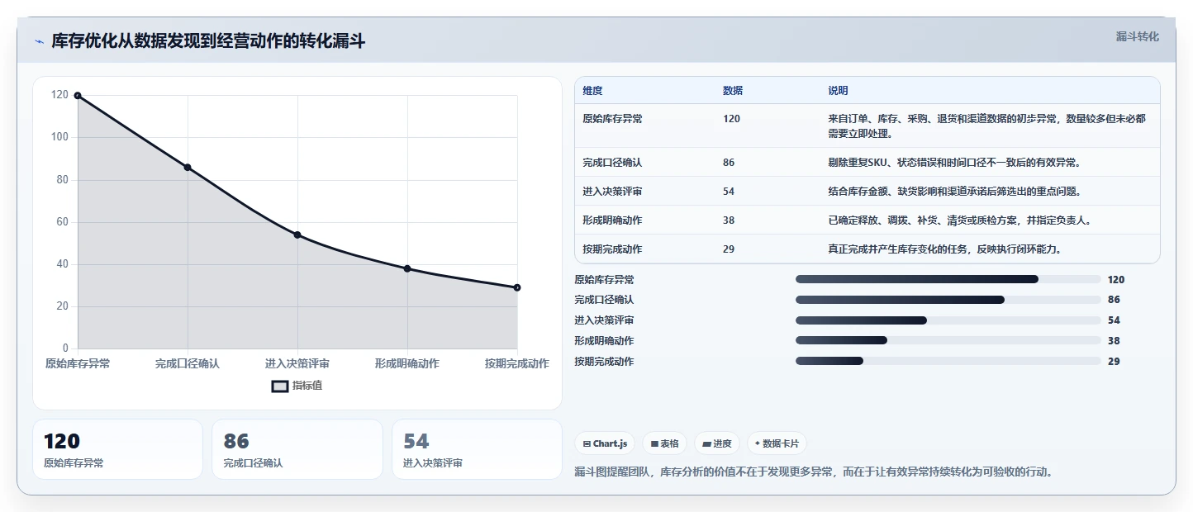
Task: Click the page title 库存优化从数据发现到经营动作的转化漏斗
Action: click(x=208, y=41)
